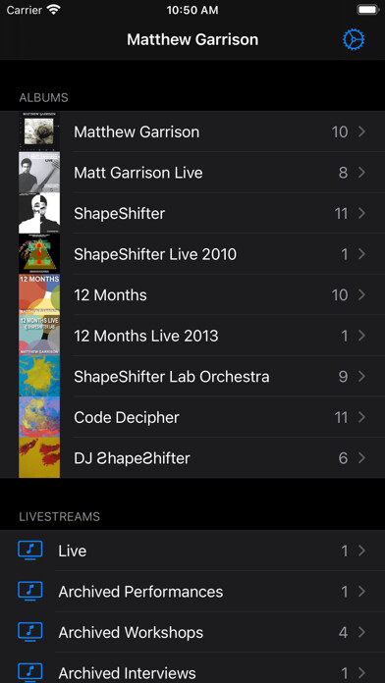The height and width of the screenshot is (683, 385).
Task: Open the DJ ShapeShifter cover art
Action: point(39,458)
